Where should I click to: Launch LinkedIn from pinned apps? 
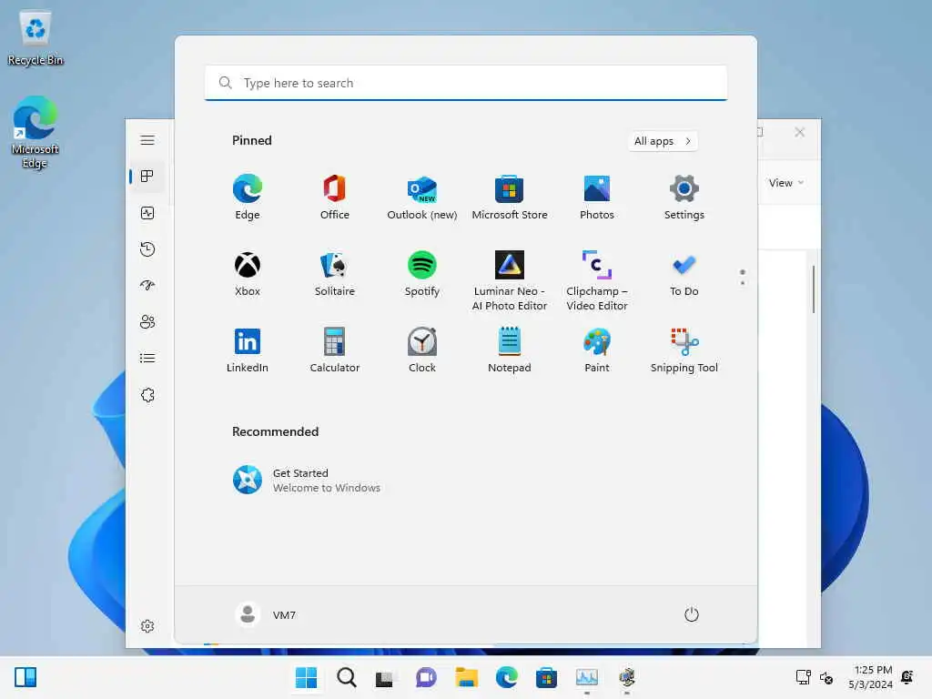pyautogui.click(x=248, y=350)
